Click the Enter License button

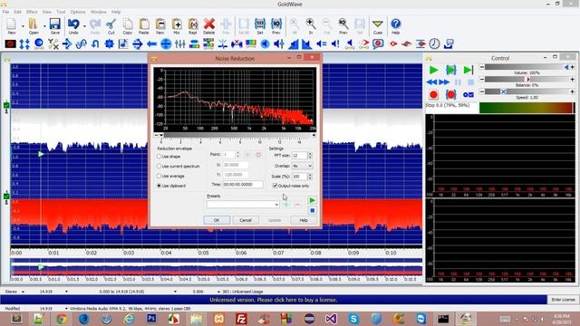(x=564, y=300)
